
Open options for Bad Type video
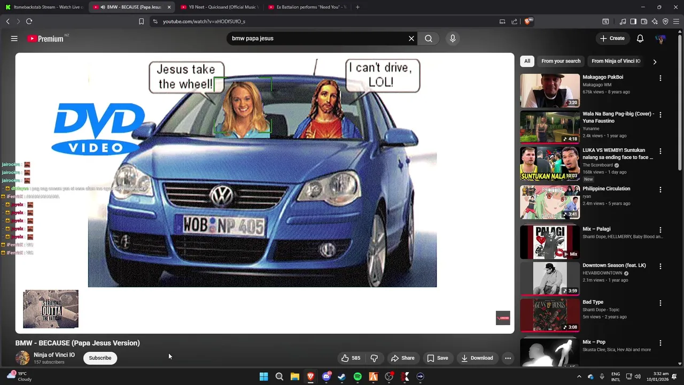pyautogui.click(x=660, y=303)
